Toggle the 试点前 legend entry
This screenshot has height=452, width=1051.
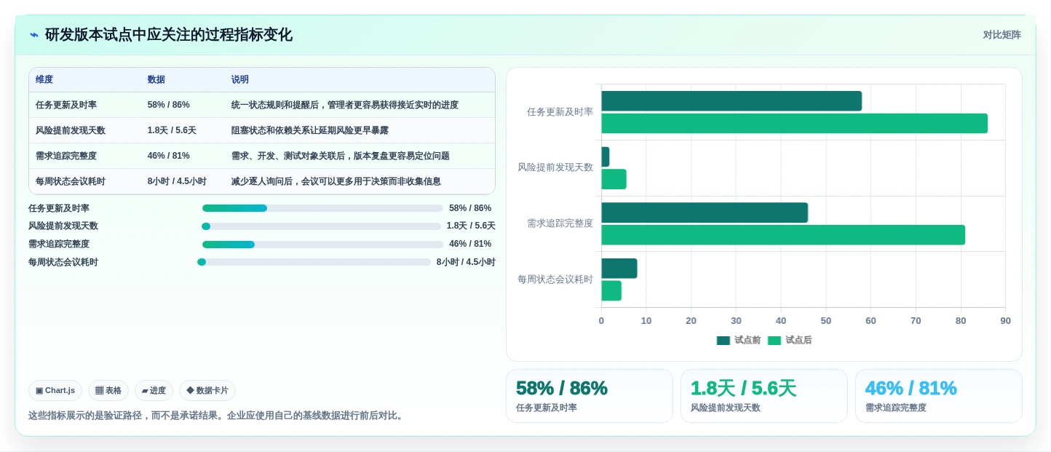739,341
